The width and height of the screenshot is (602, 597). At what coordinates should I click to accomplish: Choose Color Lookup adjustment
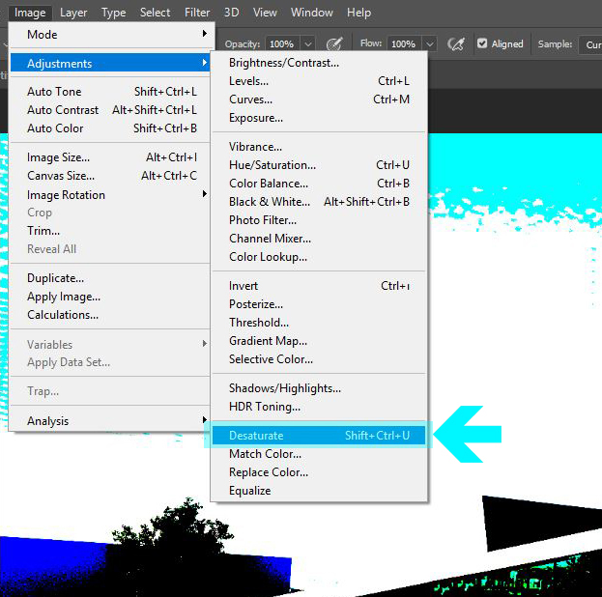click(319, 257)
